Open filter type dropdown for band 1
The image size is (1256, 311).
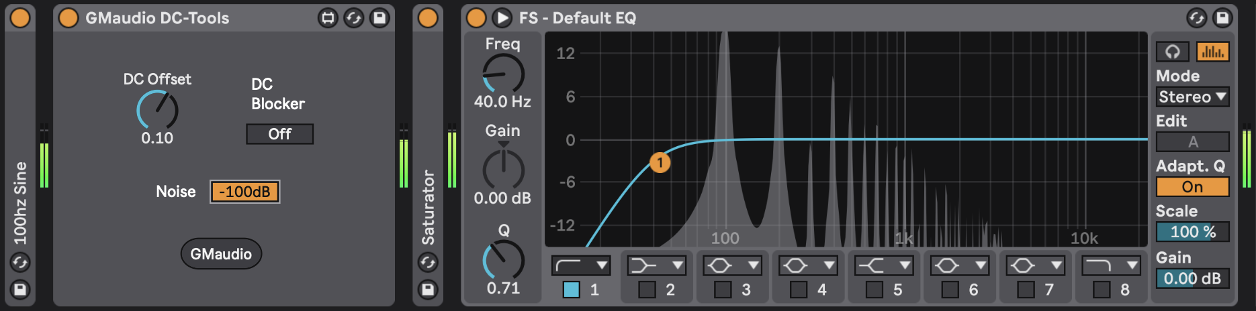click(x=581, y=266)
